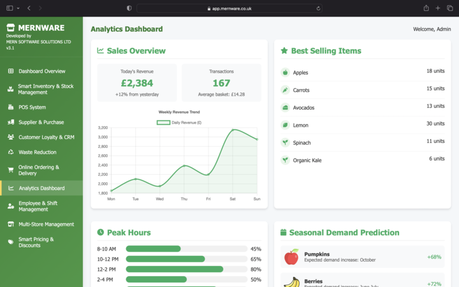The height and width of the screenshot is (287, 459).
Task: Select Waste Reduction menu item
Action: tap(41, 152)
